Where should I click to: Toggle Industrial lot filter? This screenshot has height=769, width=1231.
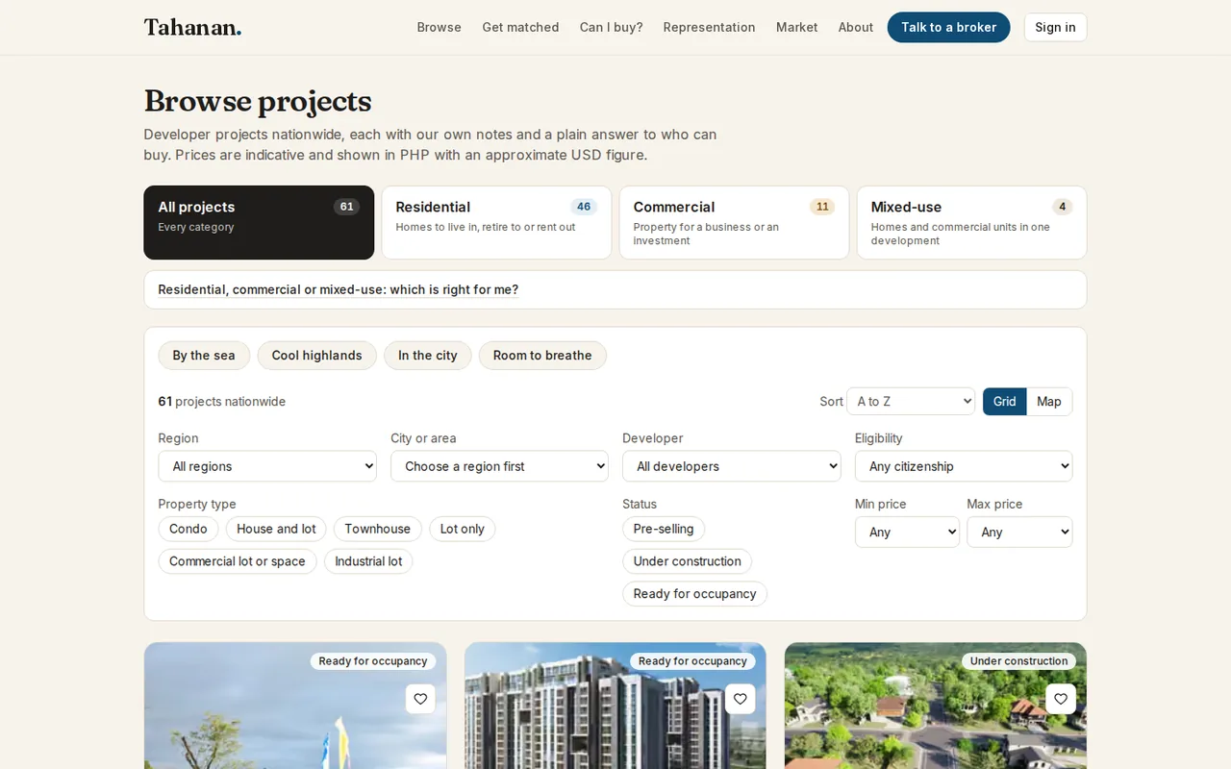(368, 561)
